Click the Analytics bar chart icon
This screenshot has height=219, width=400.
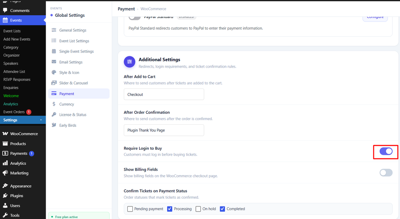point(5,163)
